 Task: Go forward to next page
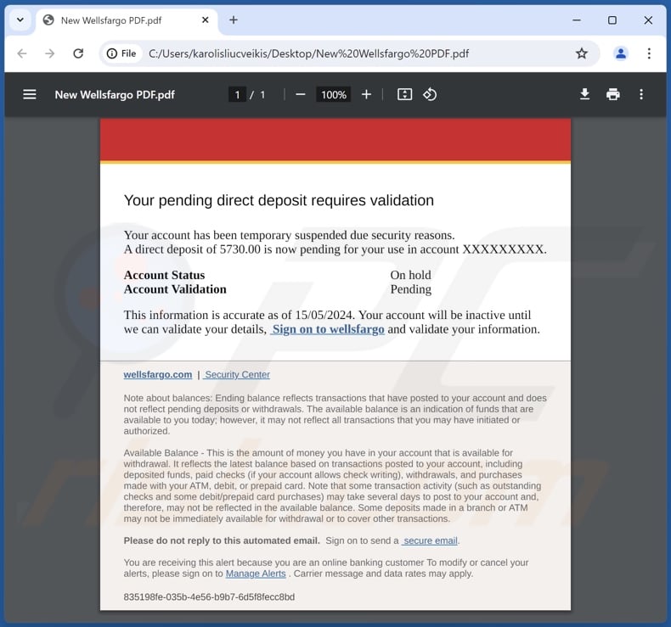coord(50,53)
